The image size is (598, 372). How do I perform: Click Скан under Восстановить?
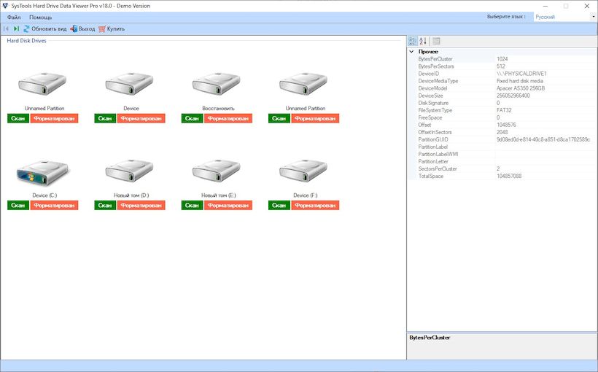pos(192,118)
